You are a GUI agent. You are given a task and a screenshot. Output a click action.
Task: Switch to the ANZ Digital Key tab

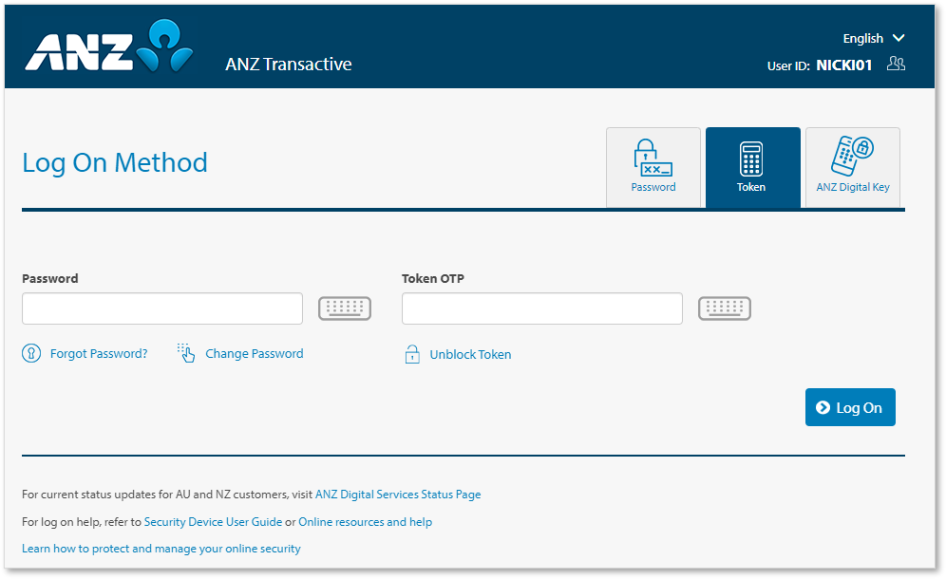tap(853, 167)
